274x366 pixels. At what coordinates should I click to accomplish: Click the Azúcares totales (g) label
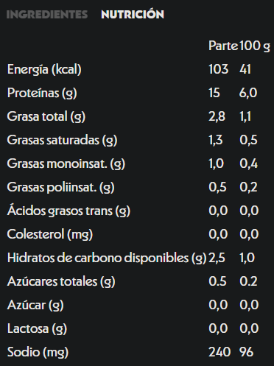point(61,281)
